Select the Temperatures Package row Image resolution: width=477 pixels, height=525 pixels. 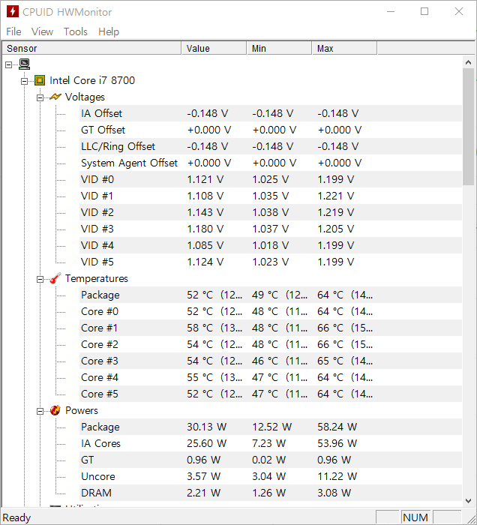[271, 295]
